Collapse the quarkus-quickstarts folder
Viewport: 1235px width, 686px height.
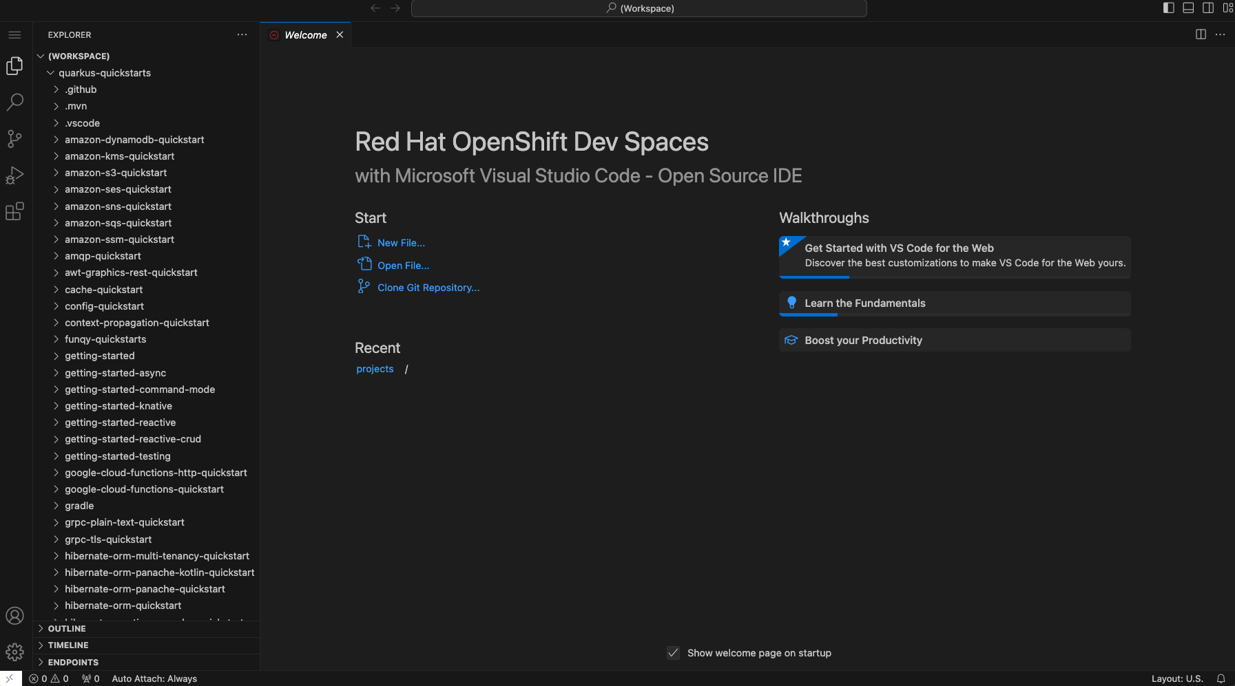[x=50, y=73]
